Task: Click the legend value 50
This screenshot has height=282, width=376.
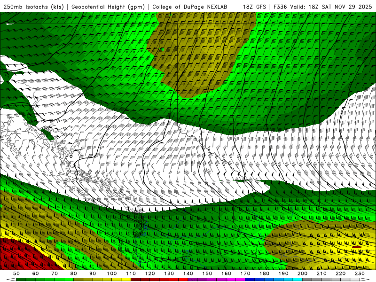Action: point(16,274)
